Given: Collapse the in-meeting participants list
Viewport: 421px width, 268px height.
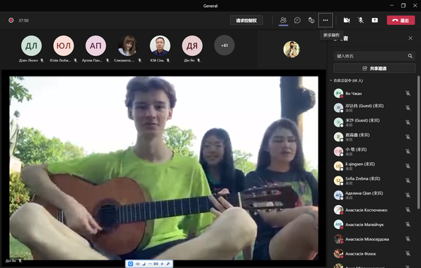Looking at the screenshot, I should 331,80.
